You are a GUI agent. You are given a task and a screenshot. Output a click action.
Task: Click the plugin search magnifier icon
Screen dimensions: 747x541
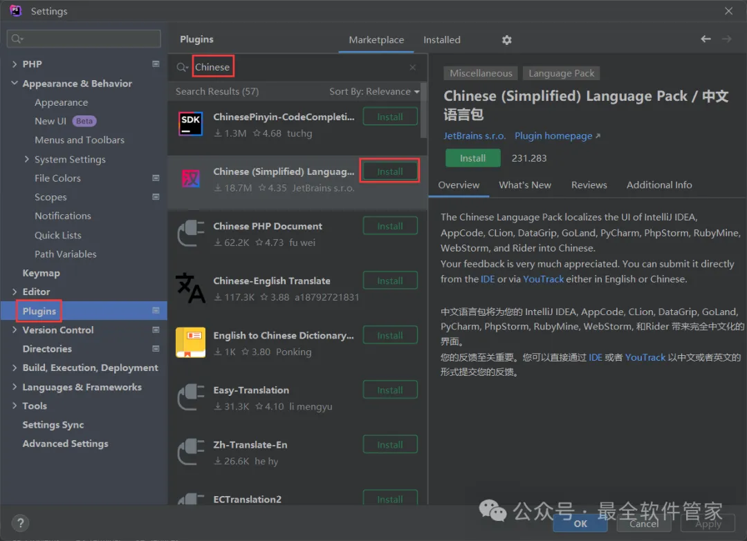[182, 67]
